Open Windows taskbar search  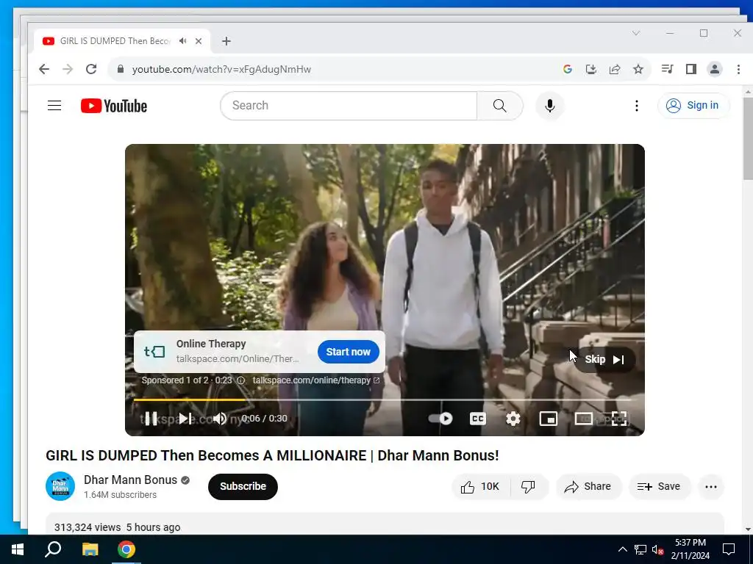(53, 549)
